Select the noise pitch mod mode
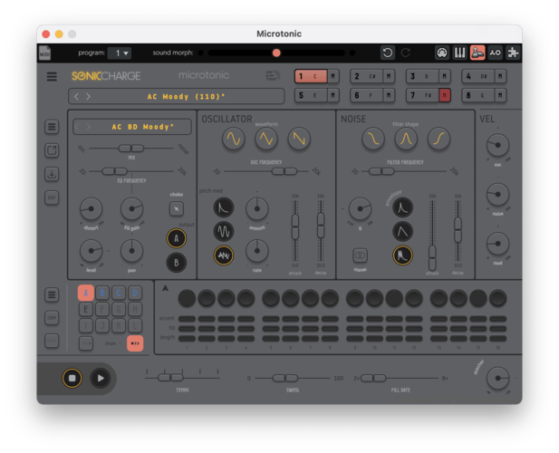Viewport: 559px width, 453px height. coord(224,255)
